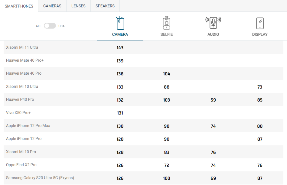Open the Xiaomi Mi 11 Ultra entry
287x185 pixels.
[x=22, y=47]
